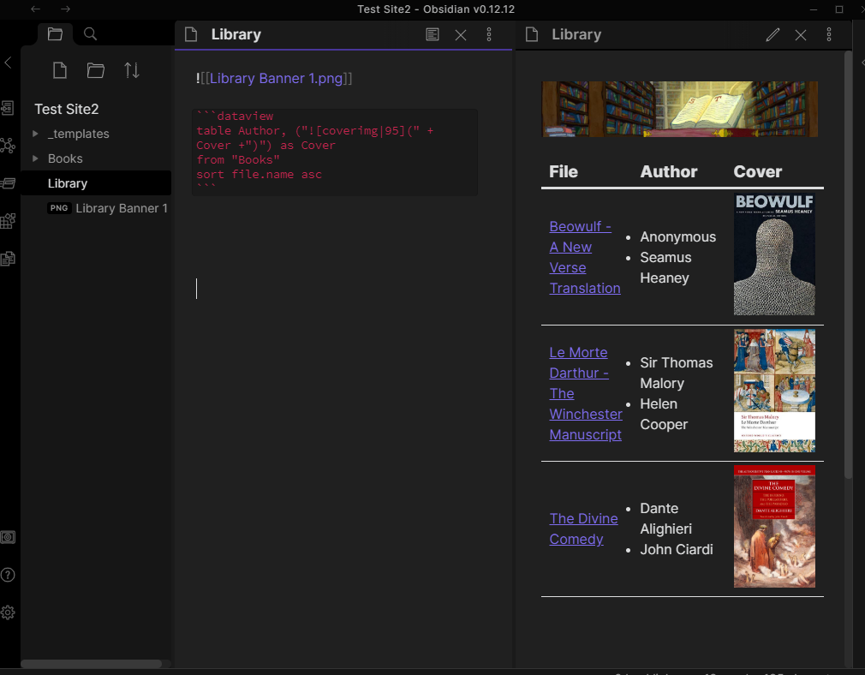Open Le Morte Darthur Winchester Manuscript link
The width and height of the screenshot is (865, 675).
(586, 393)
